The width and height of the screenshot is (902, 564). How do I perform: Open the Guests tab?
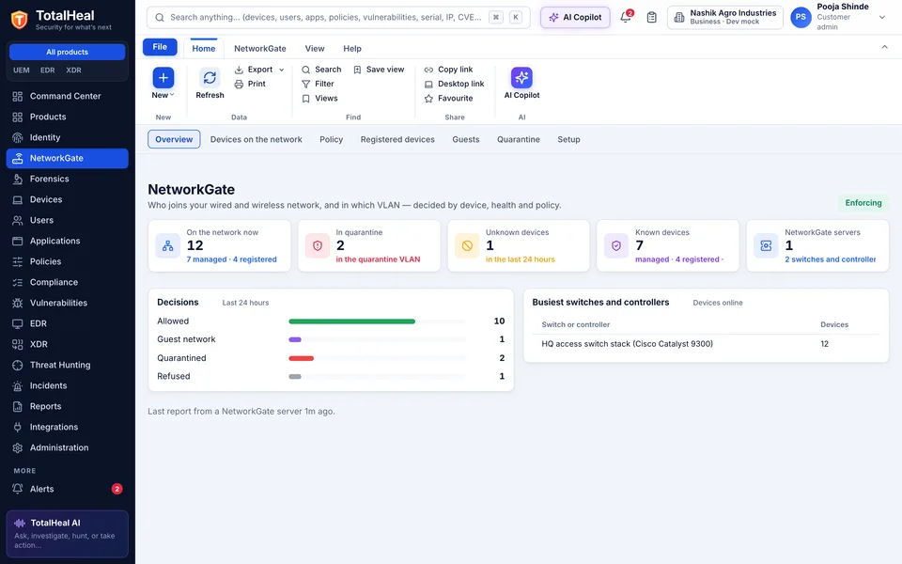coord(466,139)
